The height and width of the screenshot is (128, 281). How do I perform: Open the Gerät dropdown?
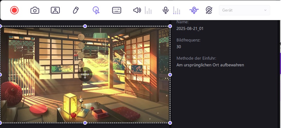click(x=244, y=10)
